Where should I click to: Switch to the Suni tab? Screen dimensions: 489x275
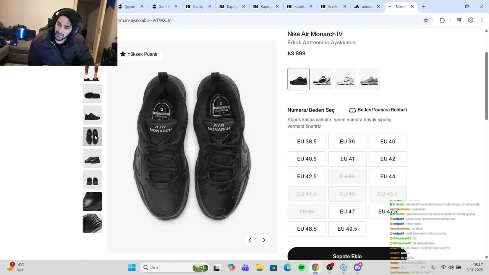[x=165, y=6]
